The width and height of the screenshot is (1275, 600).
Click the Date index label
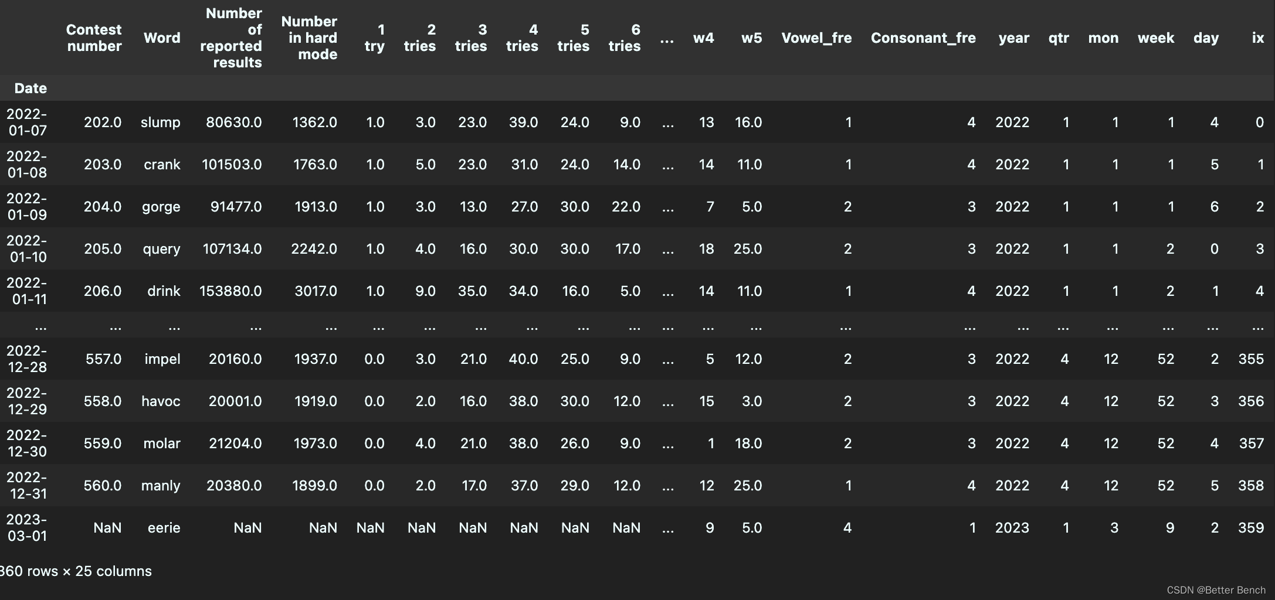click(30, 88)
